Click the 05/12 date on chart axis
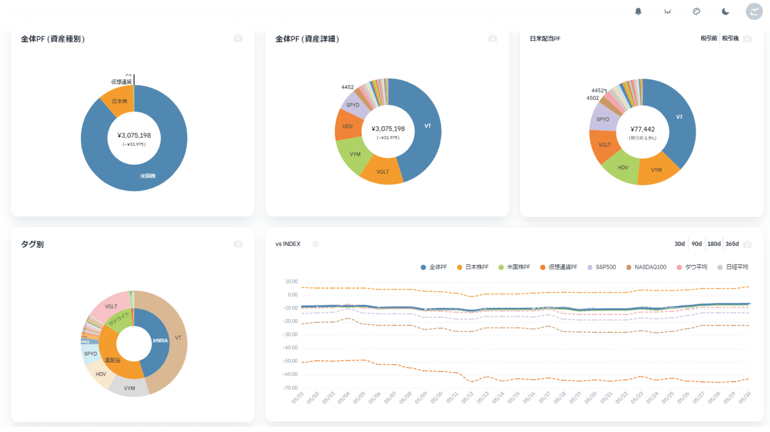 [x=467, y=398]
